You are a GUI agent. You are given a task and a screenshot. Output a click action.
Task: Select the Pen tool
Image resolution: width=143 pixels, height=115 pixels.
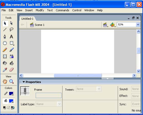coord(5,36)
